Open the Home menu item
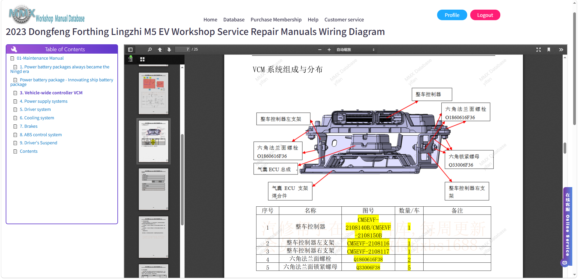Screen dimensions: 578x279 210,20
